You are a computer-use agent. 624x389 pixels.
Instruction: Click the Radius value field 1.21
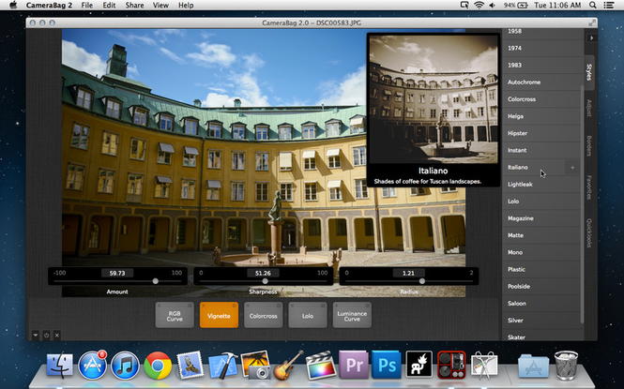point(409,273)
